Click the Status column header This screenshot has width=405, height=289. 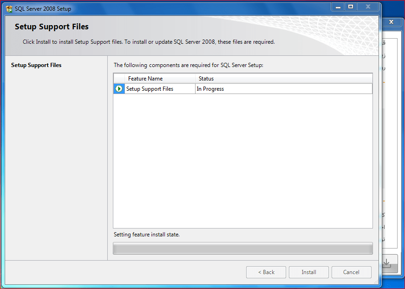284,78
